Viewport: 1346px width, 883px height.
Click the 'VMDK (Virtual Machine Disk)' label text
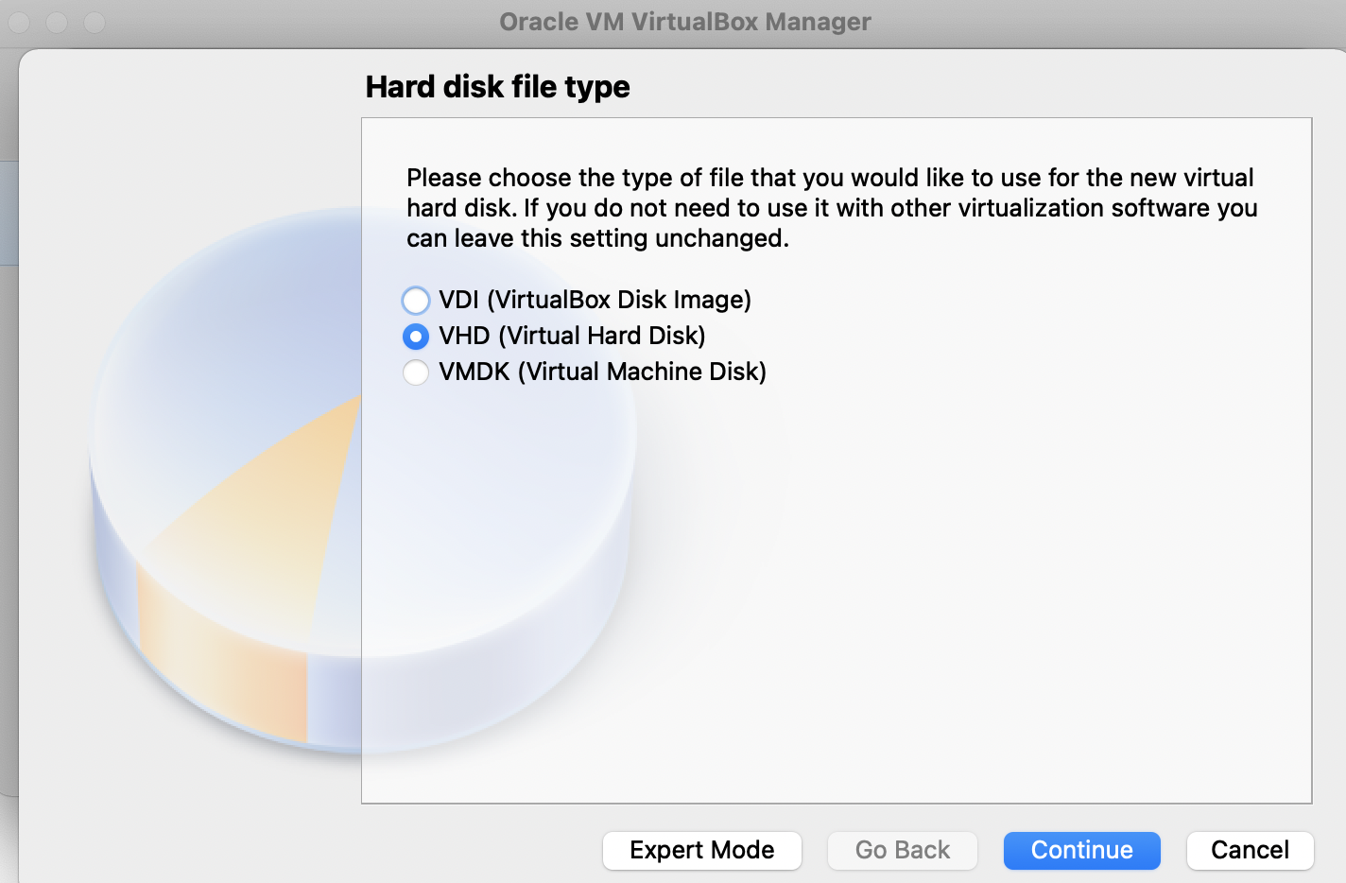[x=602, y=372]
